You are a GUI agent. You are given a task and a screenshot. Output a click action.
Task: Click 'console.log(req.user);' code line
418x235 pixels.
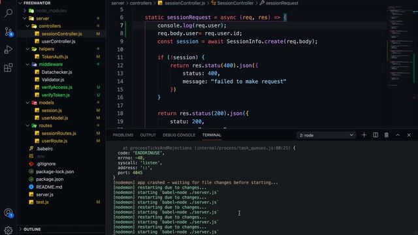[x=191, y=25]
